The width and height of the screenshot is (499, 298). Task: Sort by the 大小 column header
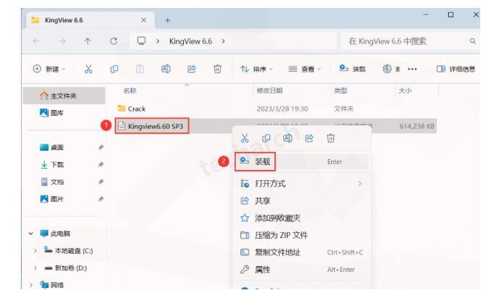(x=405, y=91)
